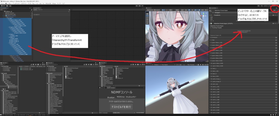279x116 pixels.
Task: Switch to the コンソール tab
Action: 103,88
